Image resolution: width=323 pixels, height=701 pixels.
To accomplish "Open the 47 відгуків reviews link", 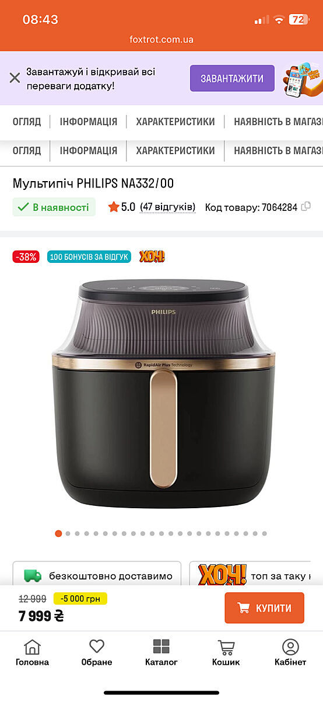I will (x=168, y=207).
